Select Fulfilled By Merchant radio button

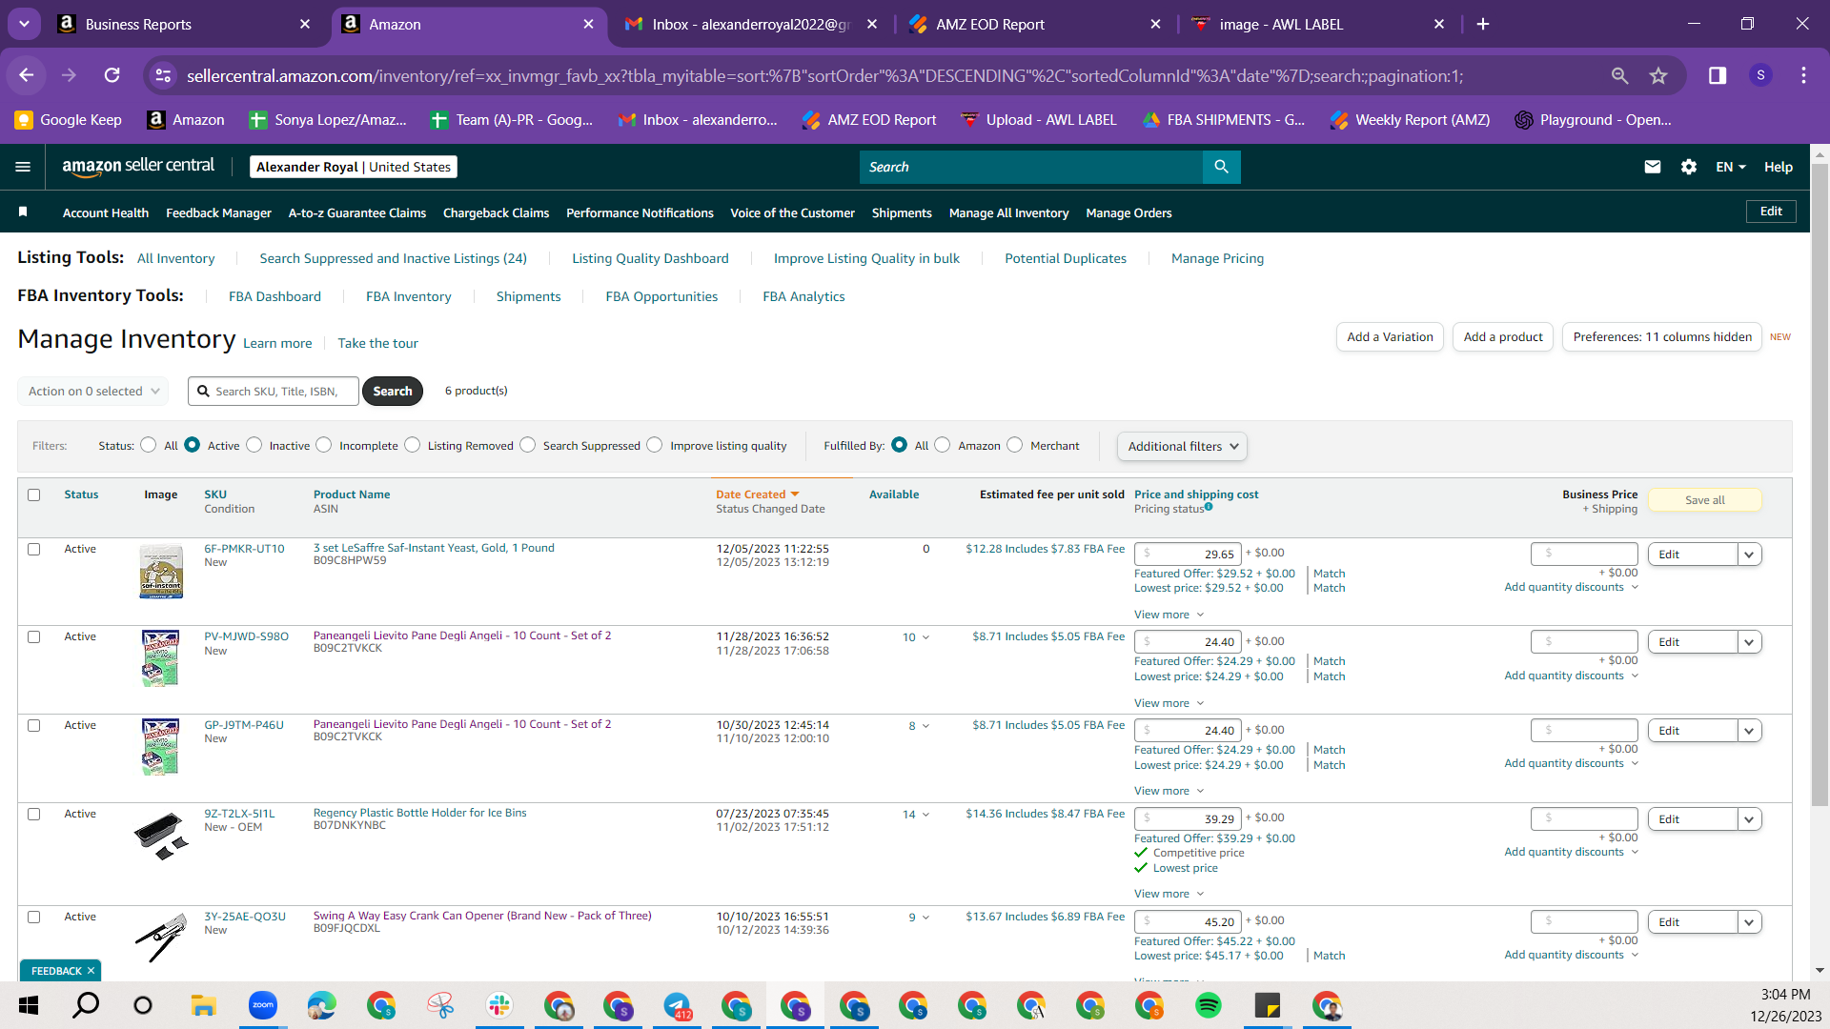coord(1015,445)
